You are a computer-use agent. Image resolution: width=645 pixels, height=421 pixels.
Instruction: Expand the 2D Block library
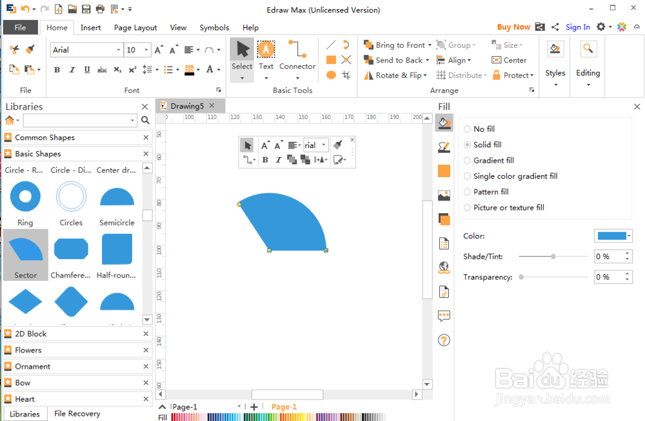[x=77, y=334]
